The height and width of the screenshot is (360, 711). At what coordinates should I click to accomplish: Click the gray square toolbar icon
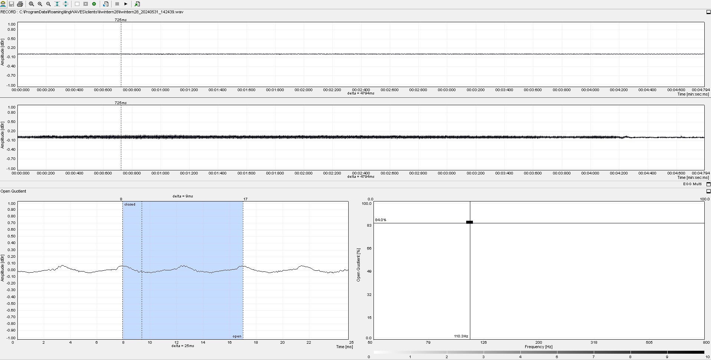86,4
